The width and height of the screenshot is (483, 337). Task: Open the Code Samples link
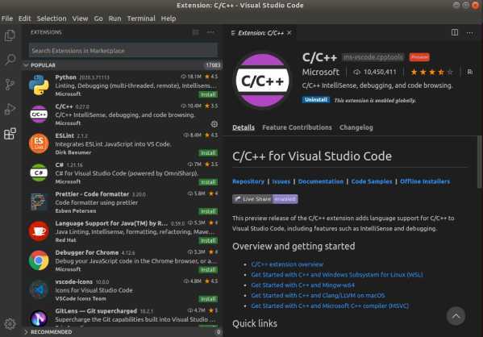pos(372,181)
